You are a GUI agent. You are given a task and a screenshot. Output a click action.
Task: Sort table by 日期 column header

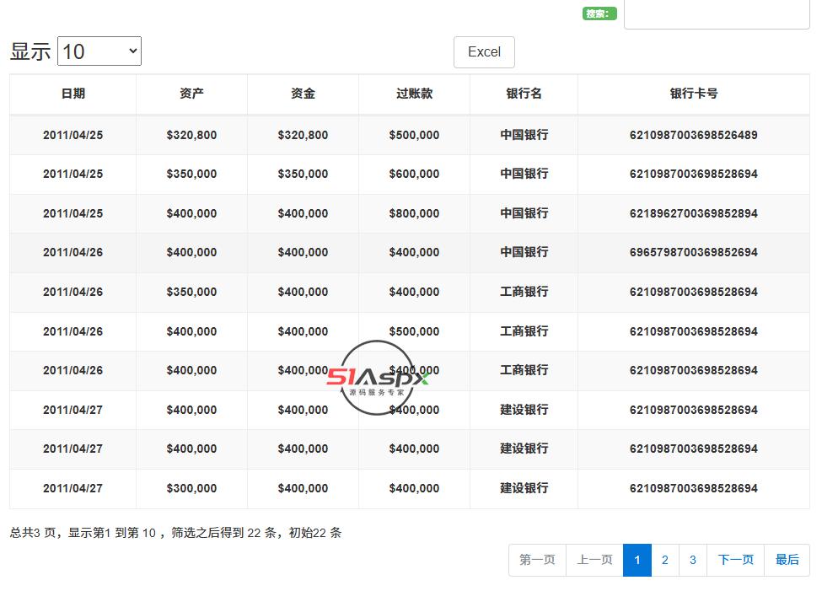coord(73,94)
